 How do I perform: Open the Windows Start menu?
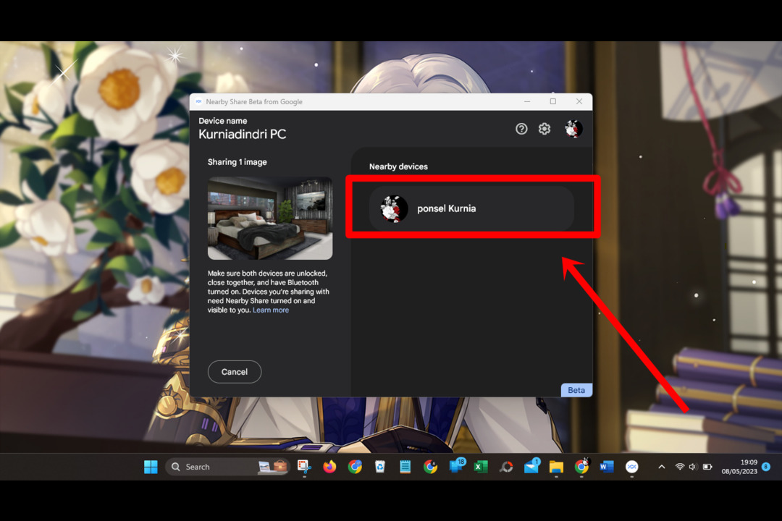[x=151, y=467]
